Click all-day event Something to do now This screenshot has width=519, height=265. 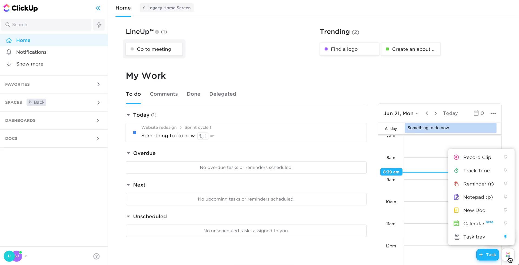point(450,128)
